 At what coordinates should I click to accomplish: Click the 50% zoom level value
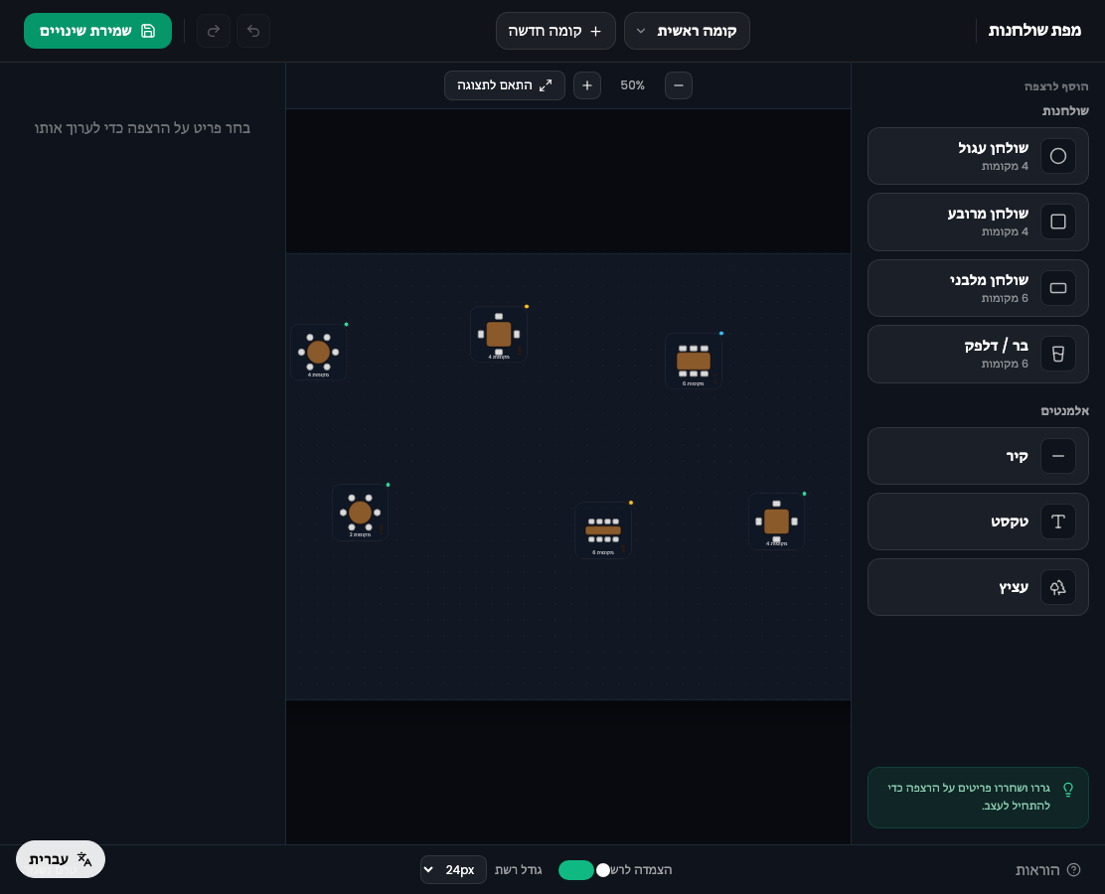tap(633, 85)
